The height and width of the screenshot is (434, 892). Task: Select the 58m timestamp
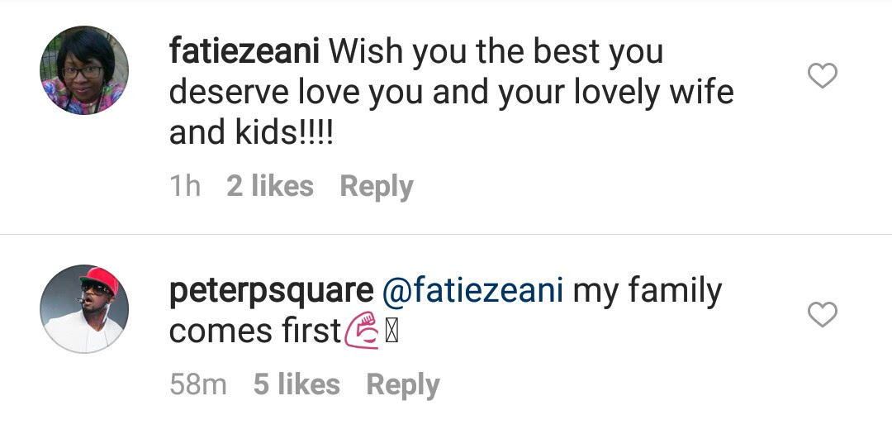[x=198, y=384]
